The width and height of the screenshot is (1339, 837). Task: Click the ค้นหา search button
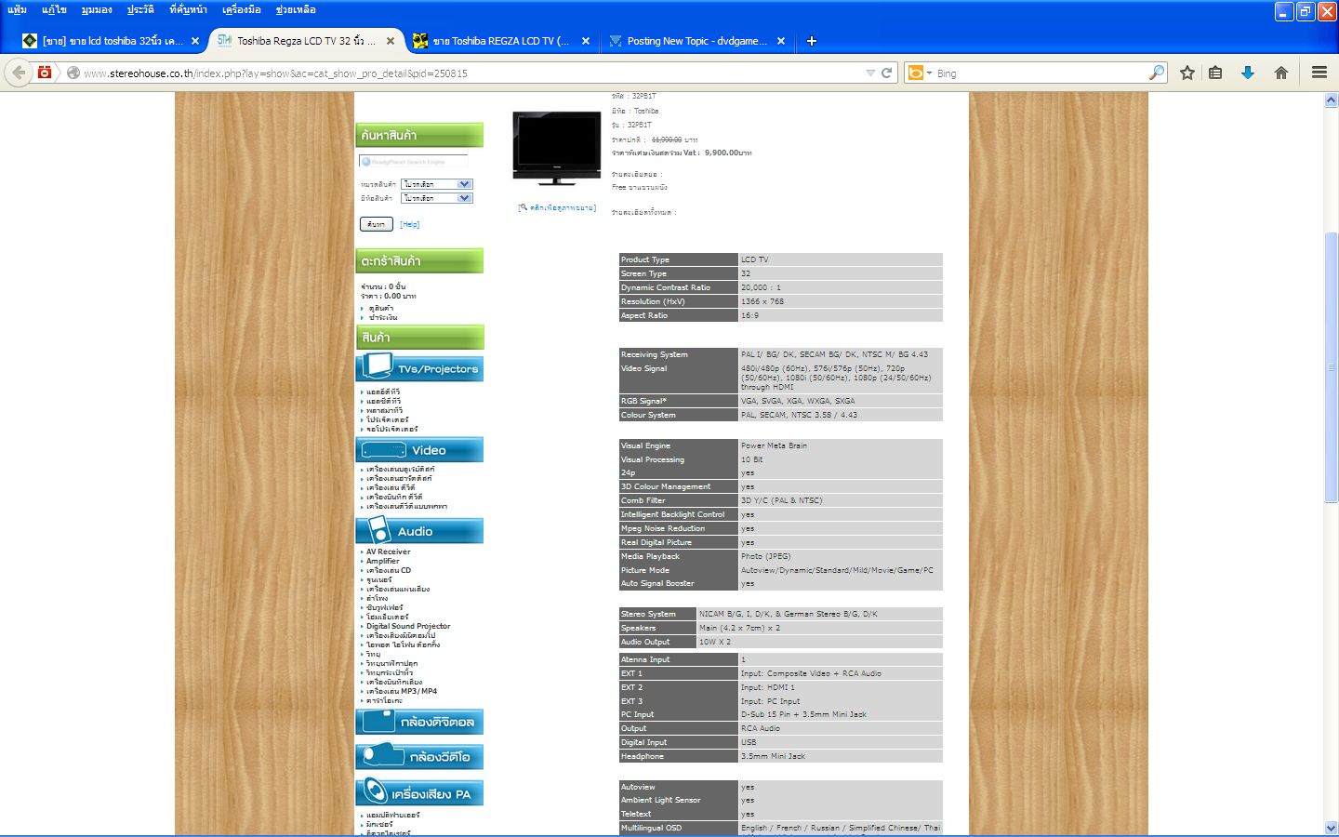tap(376, 224)
